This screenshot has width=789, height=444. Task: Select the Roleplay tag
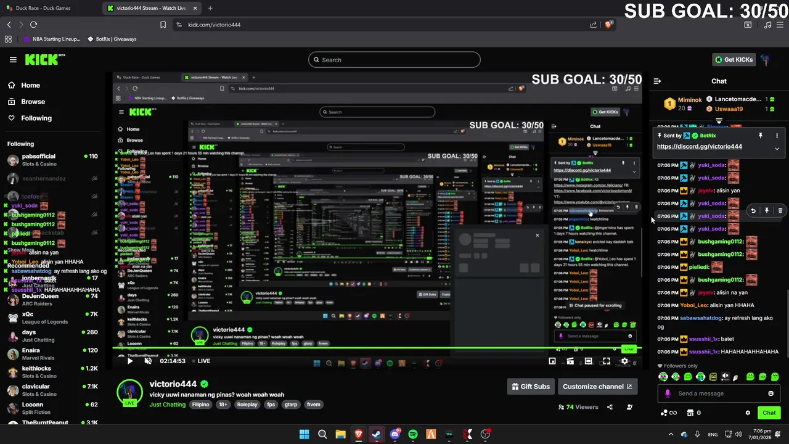247,405
